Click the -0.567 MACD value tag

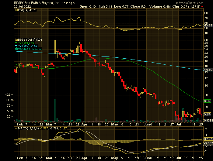[x=208, y=143]
